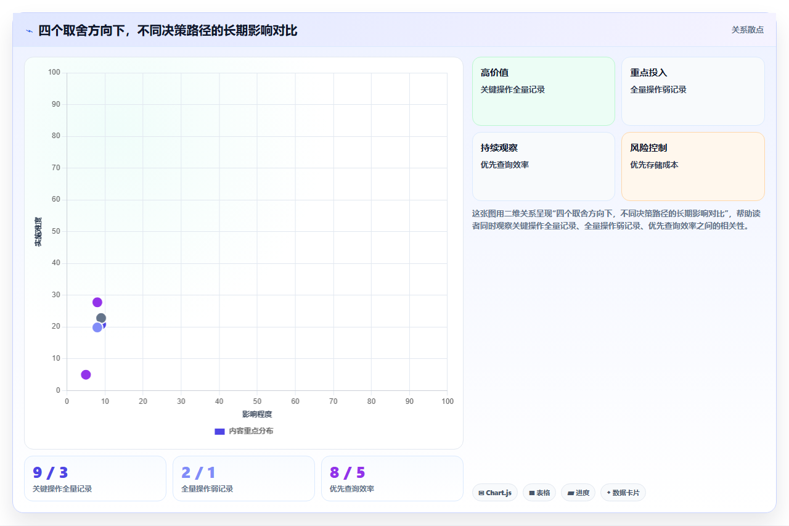The height and width of the screenshot is (526, 789).
Task: Click the 8 / 5 stat value
Action: (348, 472)
